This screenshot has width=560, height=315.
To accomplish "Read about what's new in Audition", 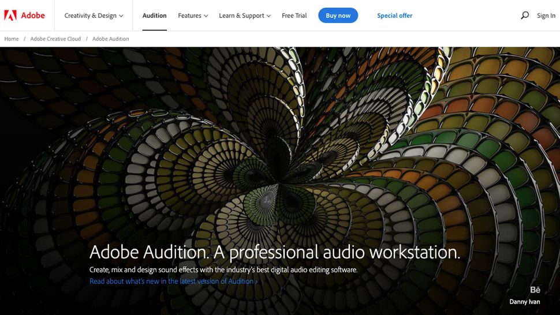I will (173, 282).
